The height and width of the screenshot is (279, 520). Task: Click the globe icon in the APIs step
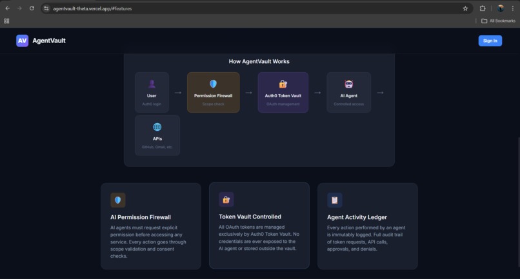(157, 127)
